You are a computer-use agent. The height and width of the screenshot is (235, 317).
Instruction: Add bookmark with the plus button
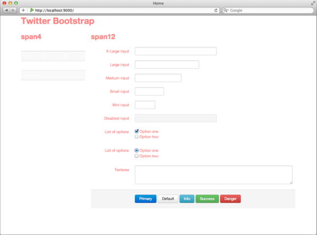(x=23, y=10)
